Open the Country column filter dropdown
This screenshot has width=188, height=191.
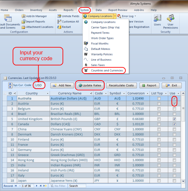pos(48,94)
